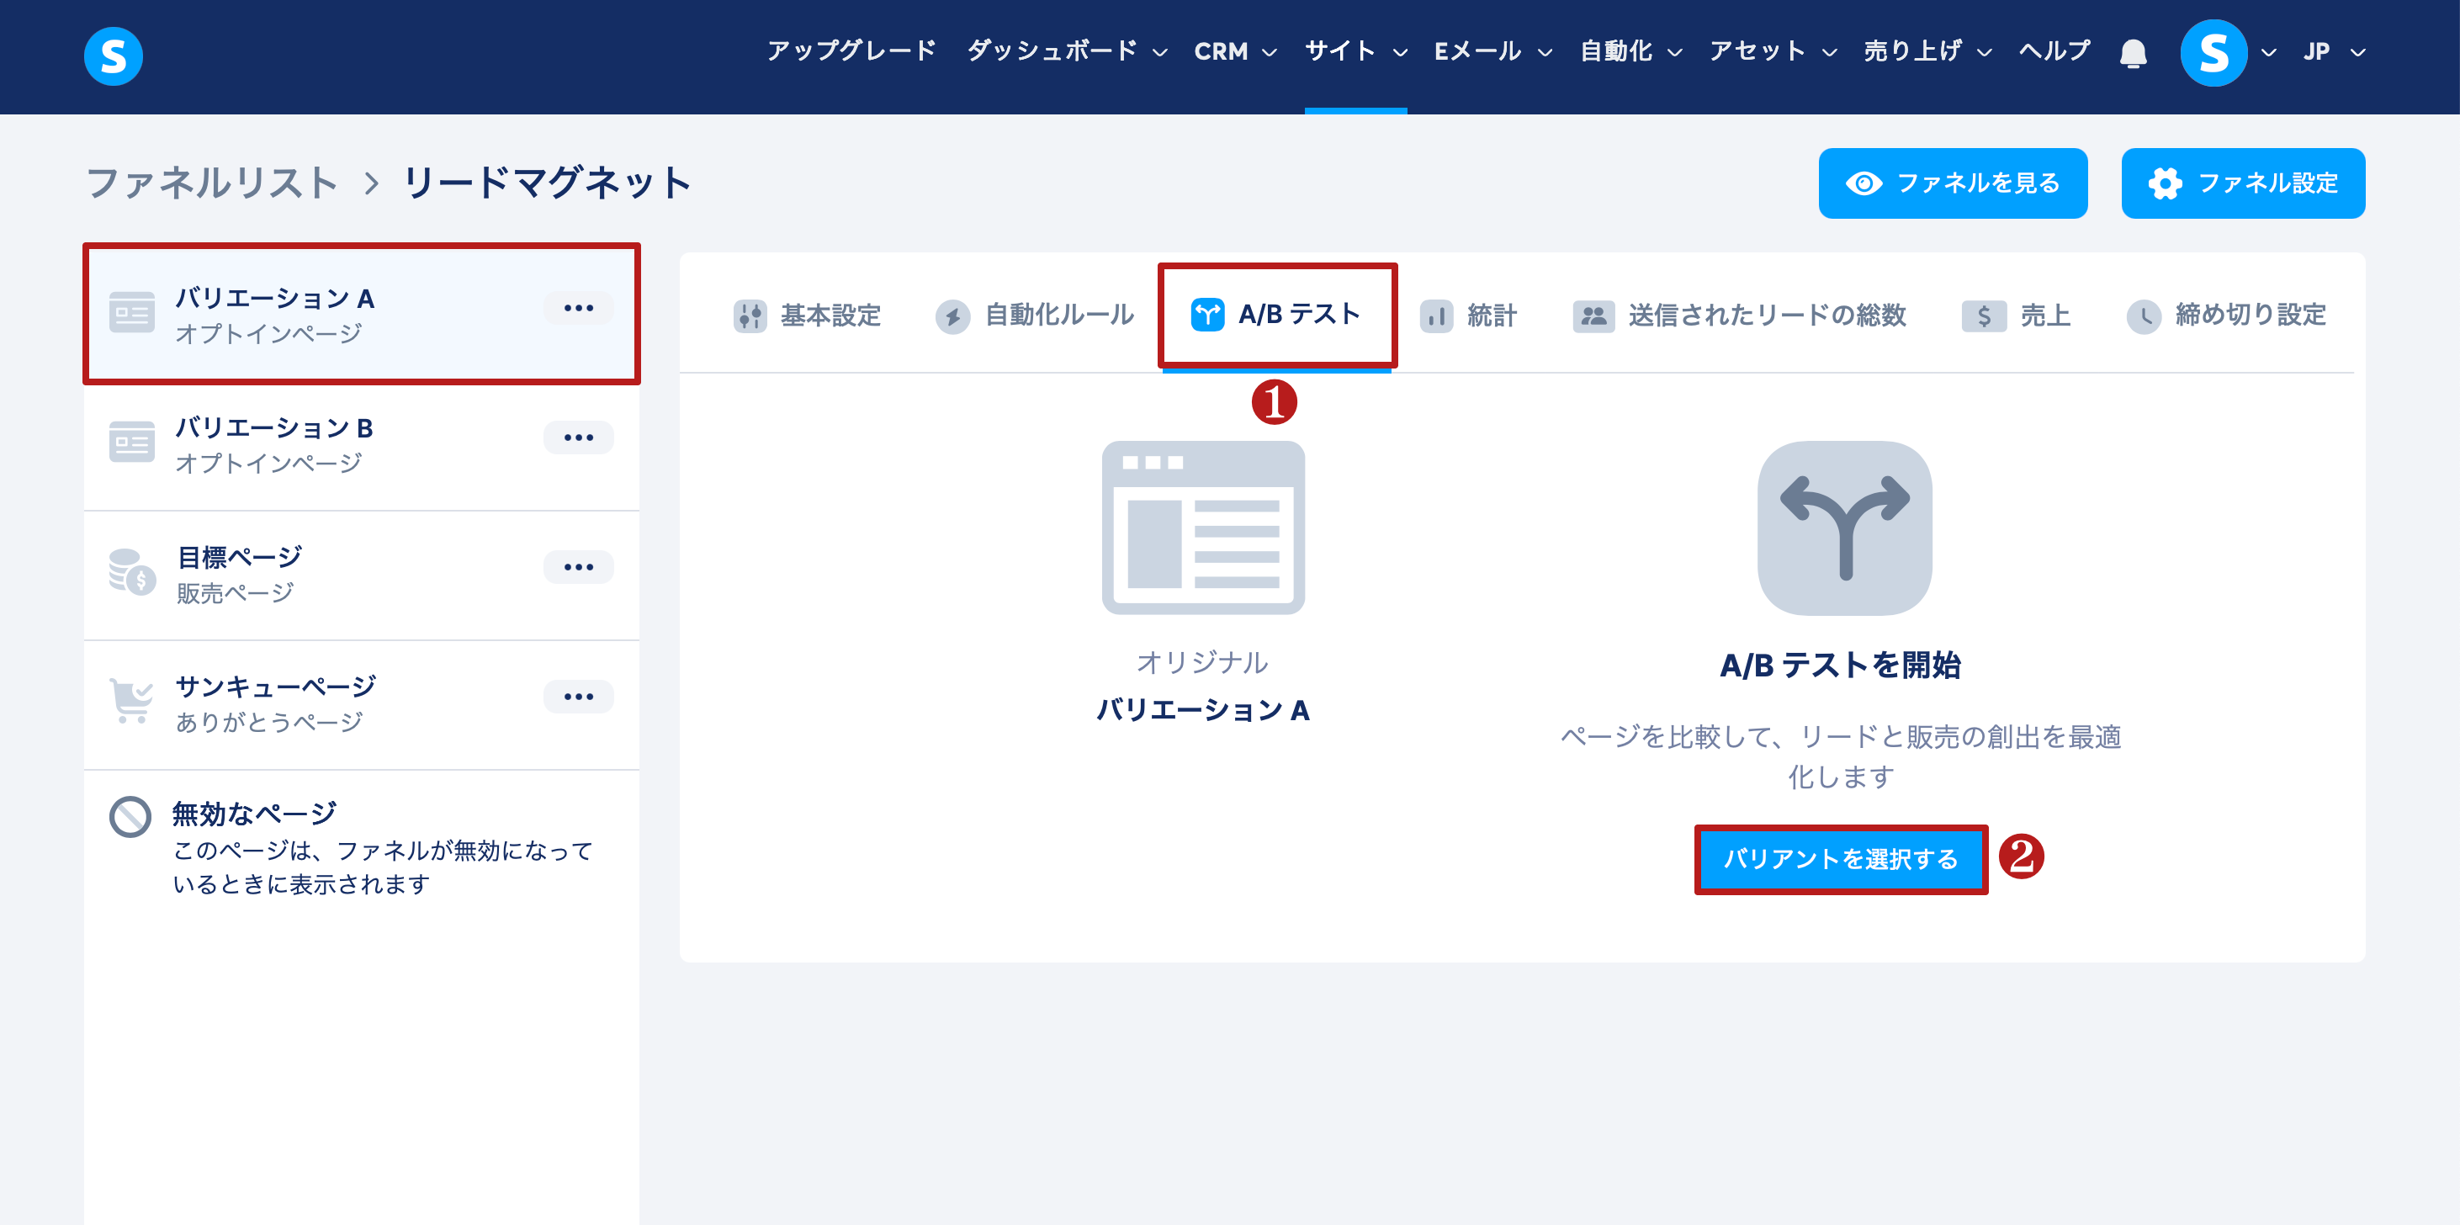Click the systeme.io S logo
Viewport: 2460px width, 1225px height.
coord(113,56)
